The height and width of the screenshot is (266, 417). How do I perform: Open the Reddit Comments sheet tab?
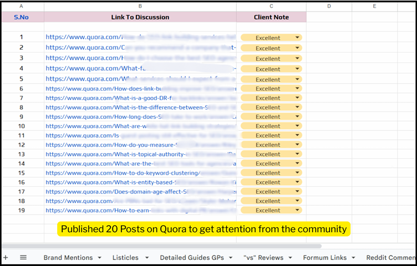click(x=391, y=258)
